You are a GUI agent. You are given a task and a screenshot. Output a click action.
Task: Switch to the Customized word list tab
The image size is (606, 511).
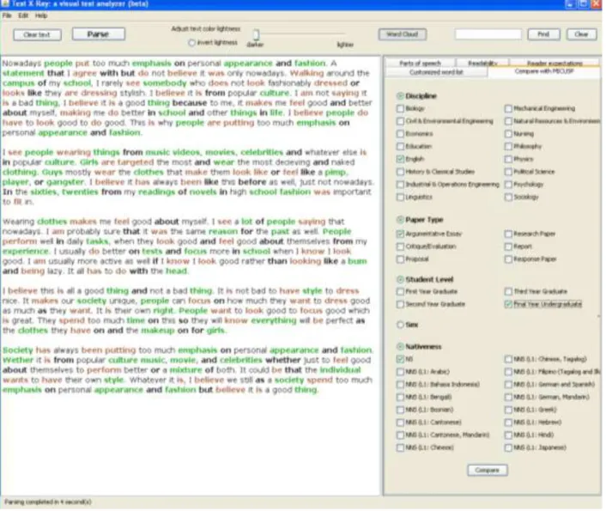[x=436, y=72]
